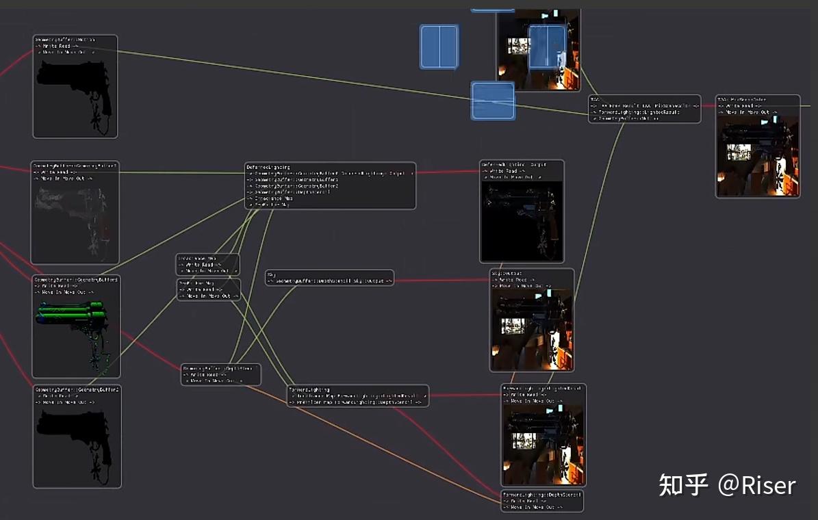Click the Sky::Output node title
The width and height of the screenshot is (818, 520).
click(x=507, y=273)
